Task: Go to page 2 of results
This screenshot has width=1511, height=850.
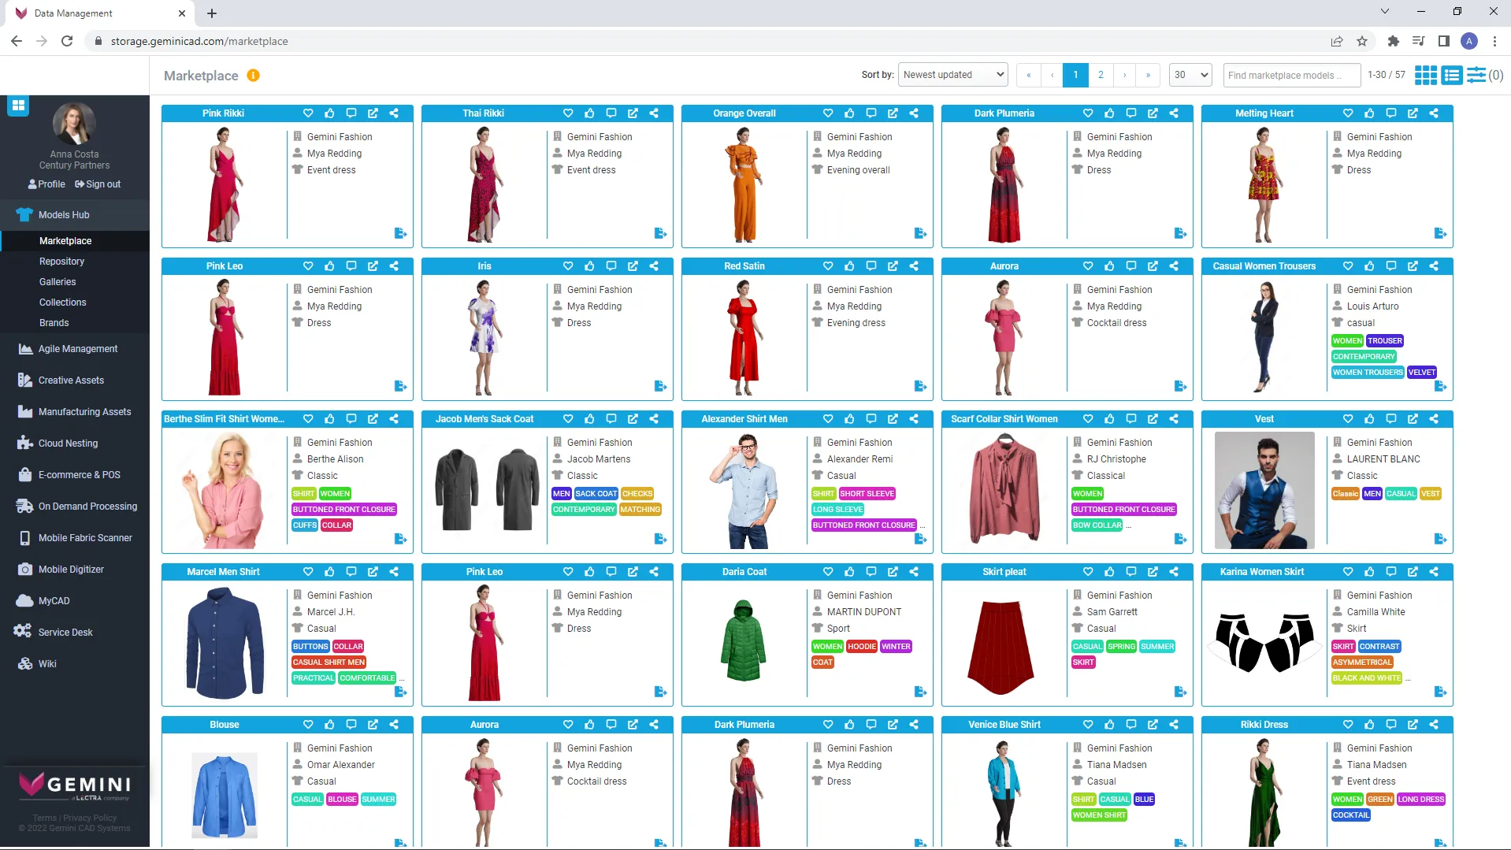Action: pos(1100,75)
